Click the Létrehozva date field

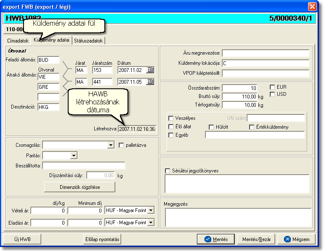tap(137, 129)
